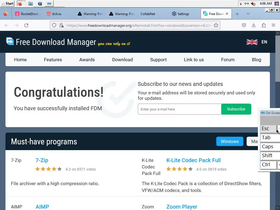Switch to the Settings tab
The image size is (280, 210).
tap(180, 14)
